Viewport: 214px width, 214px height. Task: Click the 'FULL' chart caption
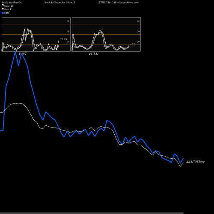click(x=93, y=54)
